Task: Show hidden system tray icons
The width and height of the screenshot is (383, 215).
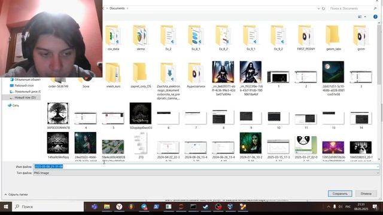Action: tap(329, 207)
